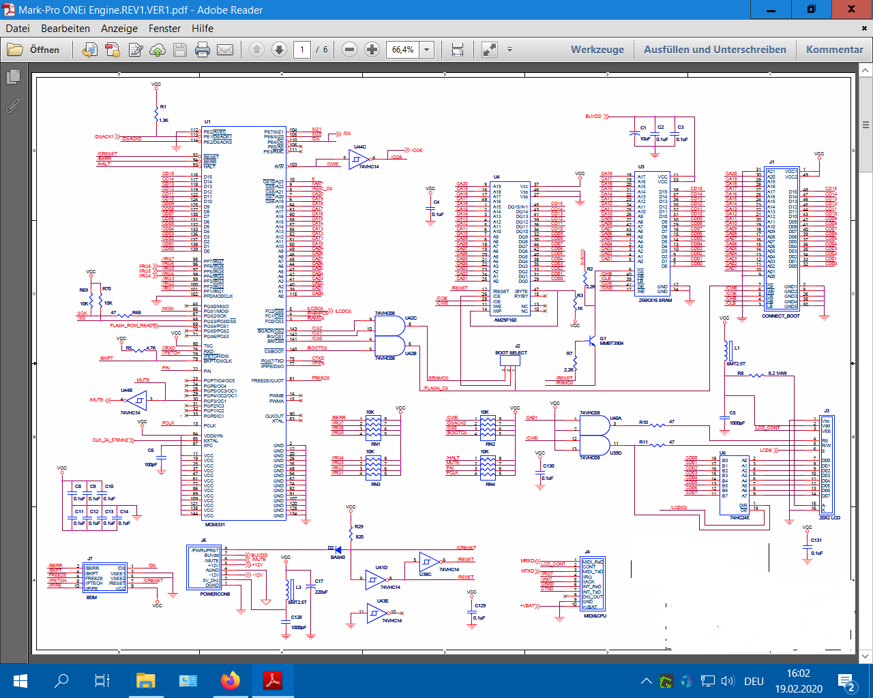Open the attachments paperclip panel
Viewport: 873px width, 698px height.
click(x=13, y=106)
